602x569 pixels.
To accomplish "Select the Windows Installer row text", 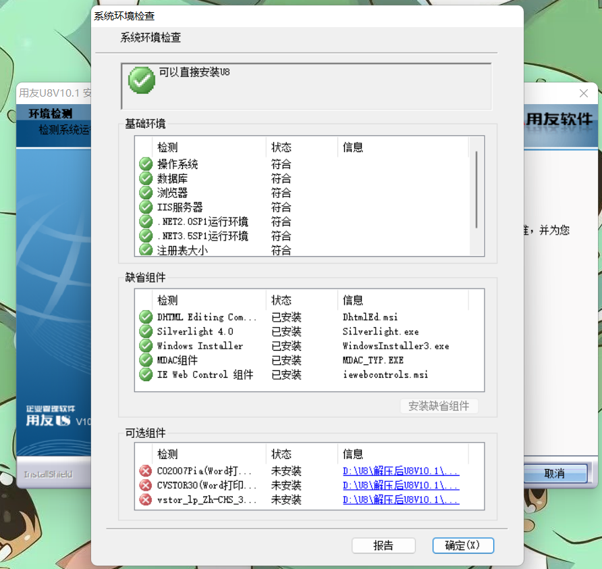I will pos(200,345).
